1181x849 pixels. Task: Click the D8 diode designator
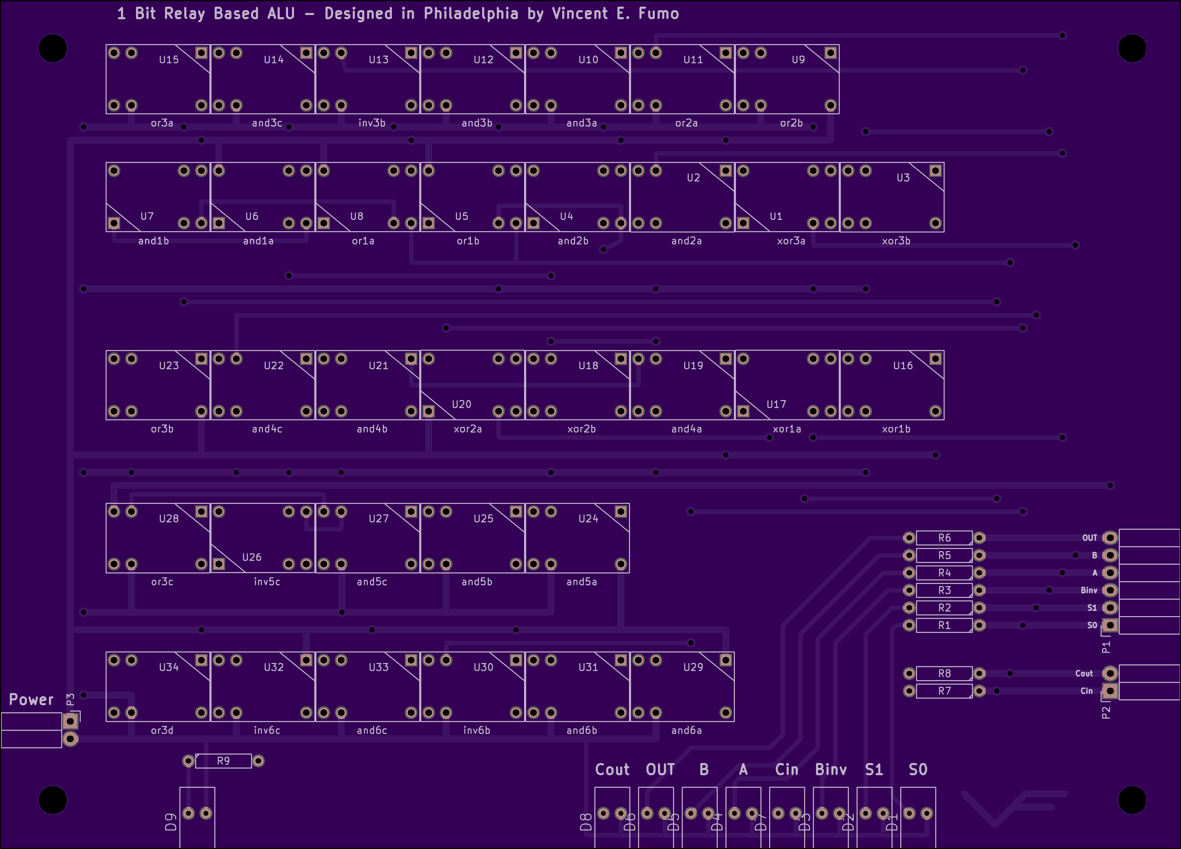coord(586,822)
